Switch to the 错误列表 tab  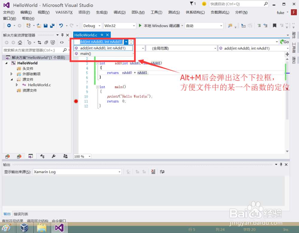[x=21, y=214]
